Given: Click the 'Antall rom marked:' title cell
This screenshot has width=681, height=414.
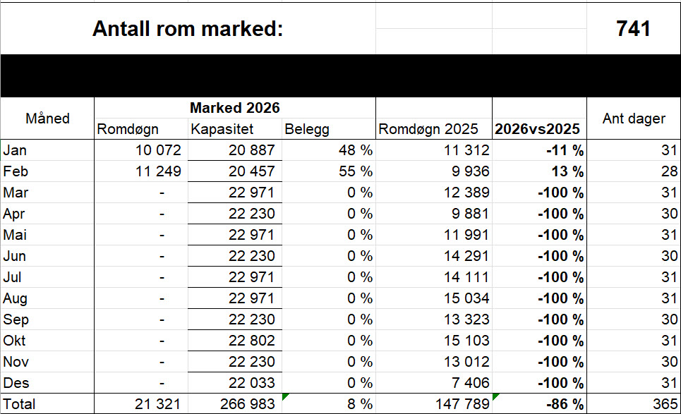Looking at the screenshot, I should (188, 30).
